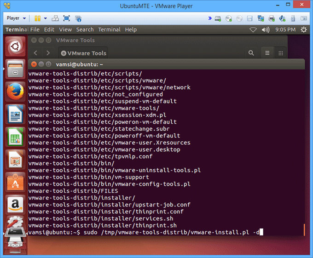Switch to grid view in file window

[281, 53]
